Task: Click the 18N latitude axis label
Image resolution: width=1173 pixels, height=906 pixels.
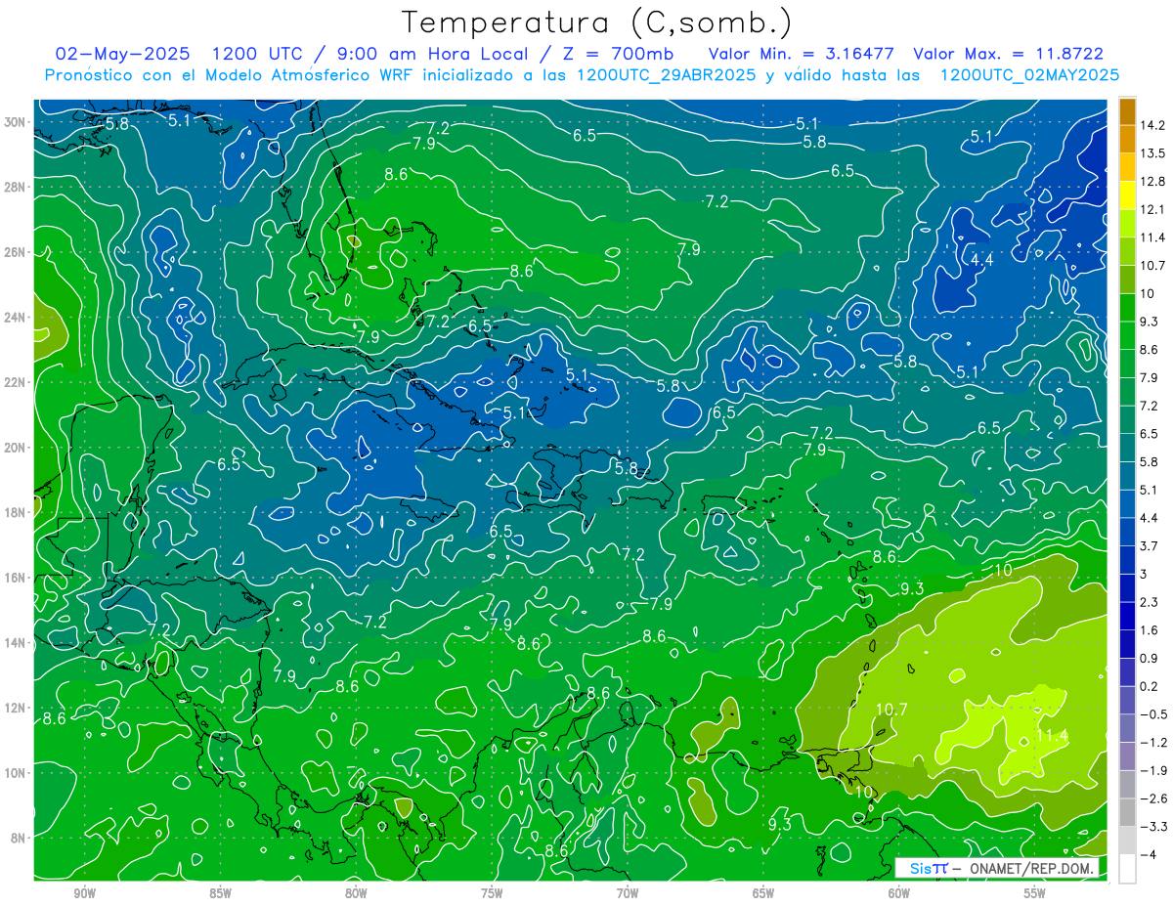Action: pyautogui.click(x=16, y=512)
